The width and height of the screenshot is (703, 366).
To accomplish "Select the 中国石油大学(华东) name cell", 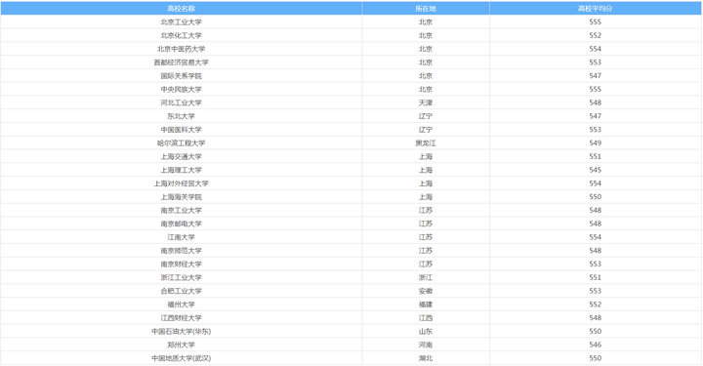I will pyautogui.click(x=182, y=331).
